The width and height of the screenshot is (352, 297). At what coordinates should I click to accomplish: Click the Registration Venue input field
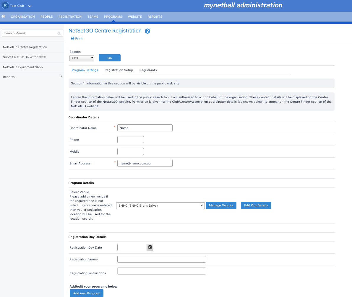tap(161, 259)
